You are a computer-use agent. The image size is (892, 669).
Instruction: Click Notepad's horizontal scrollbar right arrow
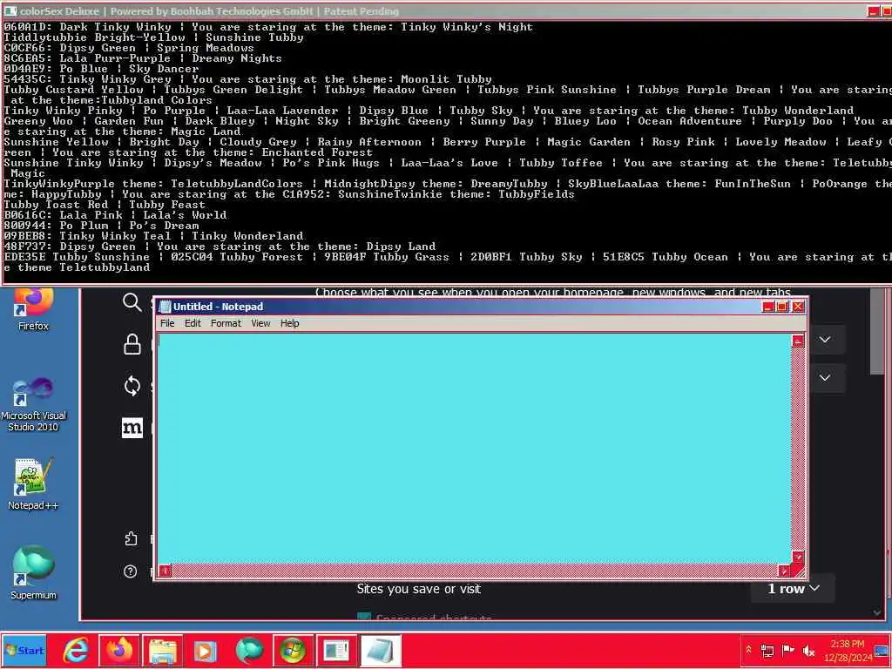point(784,571)
